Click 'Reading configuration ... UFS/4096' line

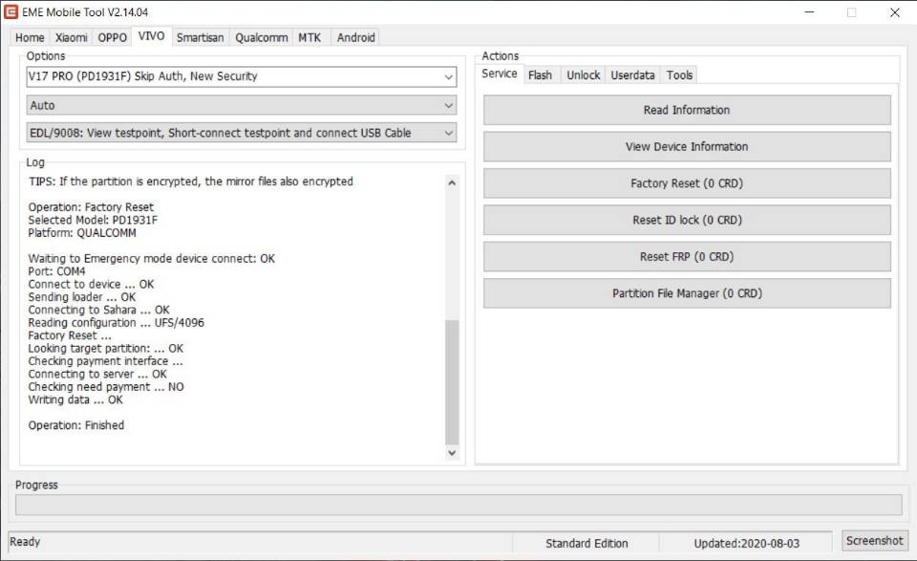[116, 323]
